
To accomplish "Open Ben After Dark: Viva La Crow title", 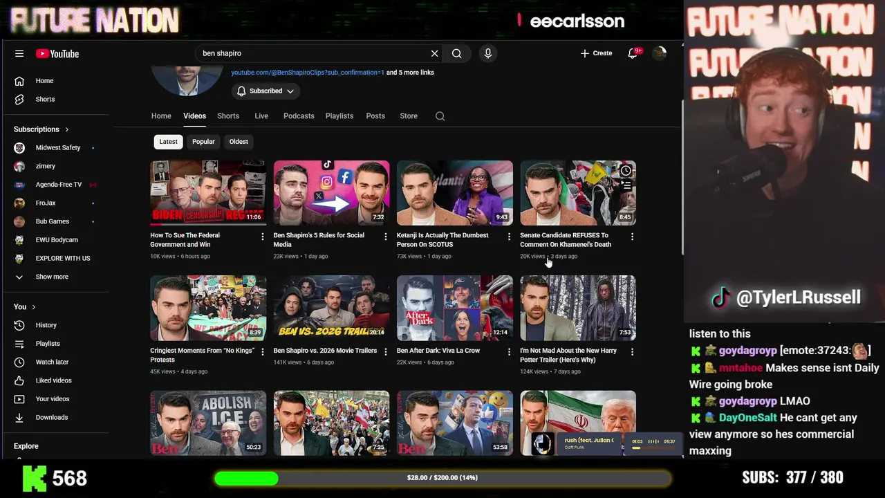I will [x=438, y=351].
